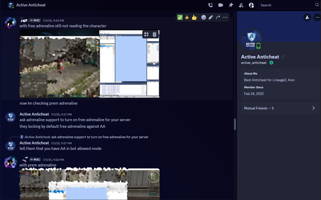The height and width of the screenshot is (200, 321).
Task: Add note icon beside profile name
Action: tap(283, 57)
